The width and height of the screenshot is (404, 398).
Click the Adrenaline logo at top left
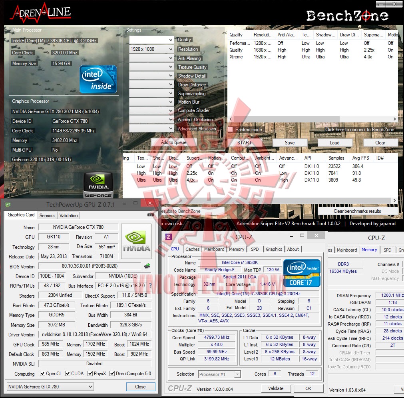pos(40,12)
